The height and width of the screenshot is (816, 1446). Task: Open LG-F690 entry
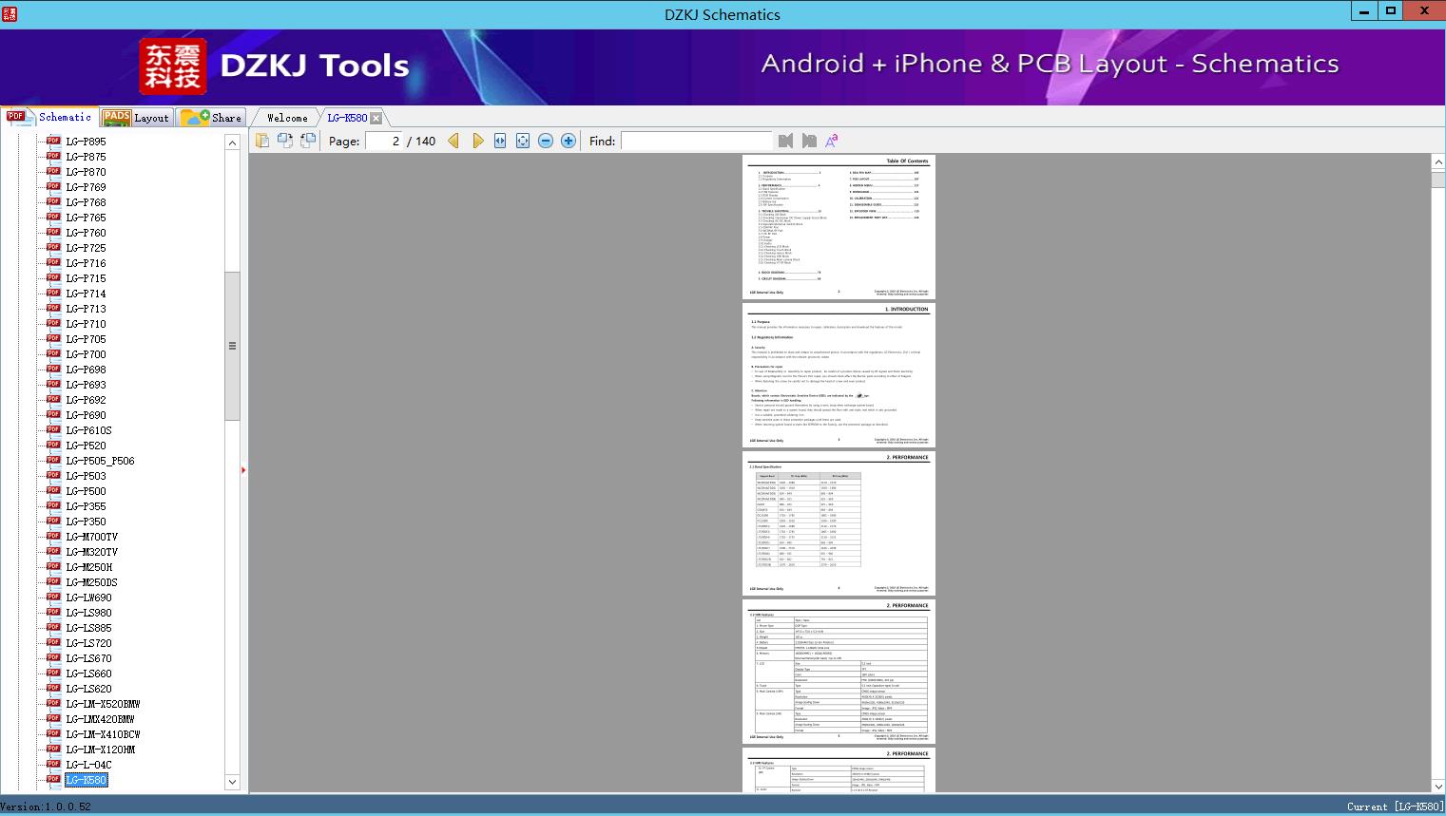click(x=86, y=415)
